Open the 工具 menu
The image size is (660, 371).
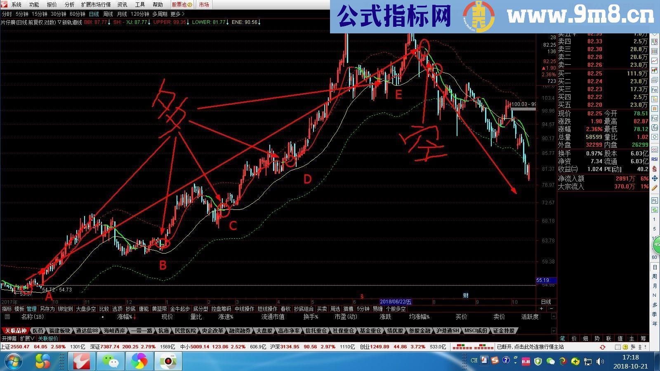tap(139, 5)
